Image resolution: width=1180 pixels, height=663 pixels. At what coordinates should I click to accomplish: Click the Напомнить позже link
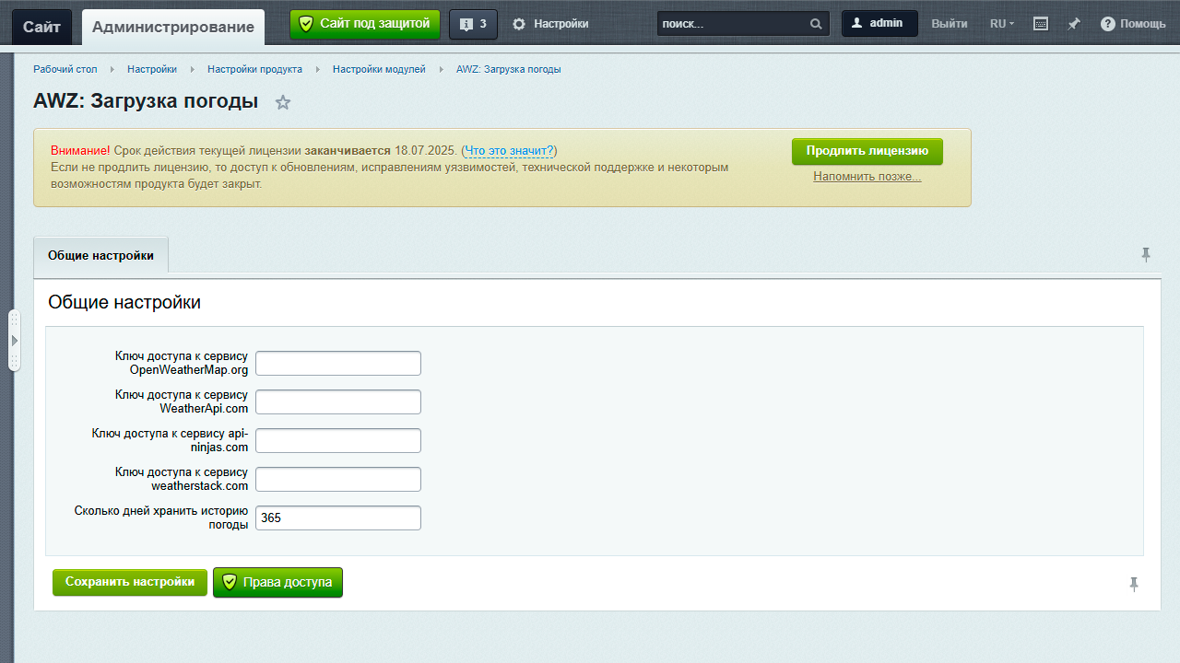[867, 176]
